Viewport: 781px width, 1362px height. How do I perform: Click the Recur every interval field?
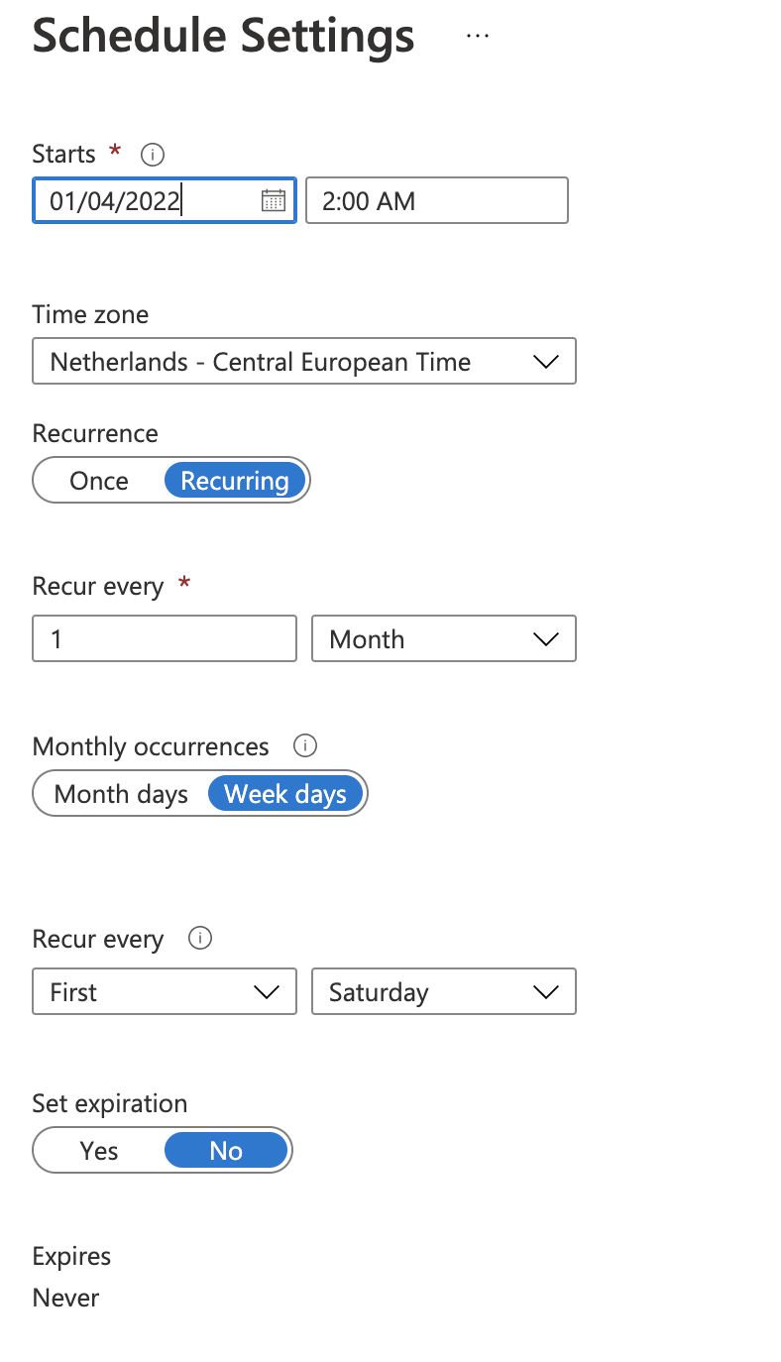pyautogui.click(x=164, y=638)
